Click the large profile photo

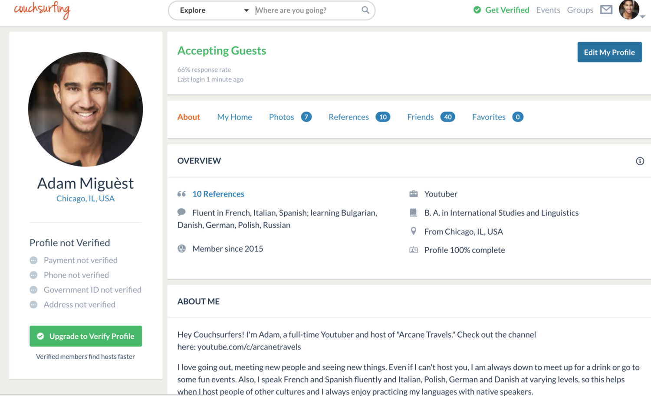[x=85, y=109]
